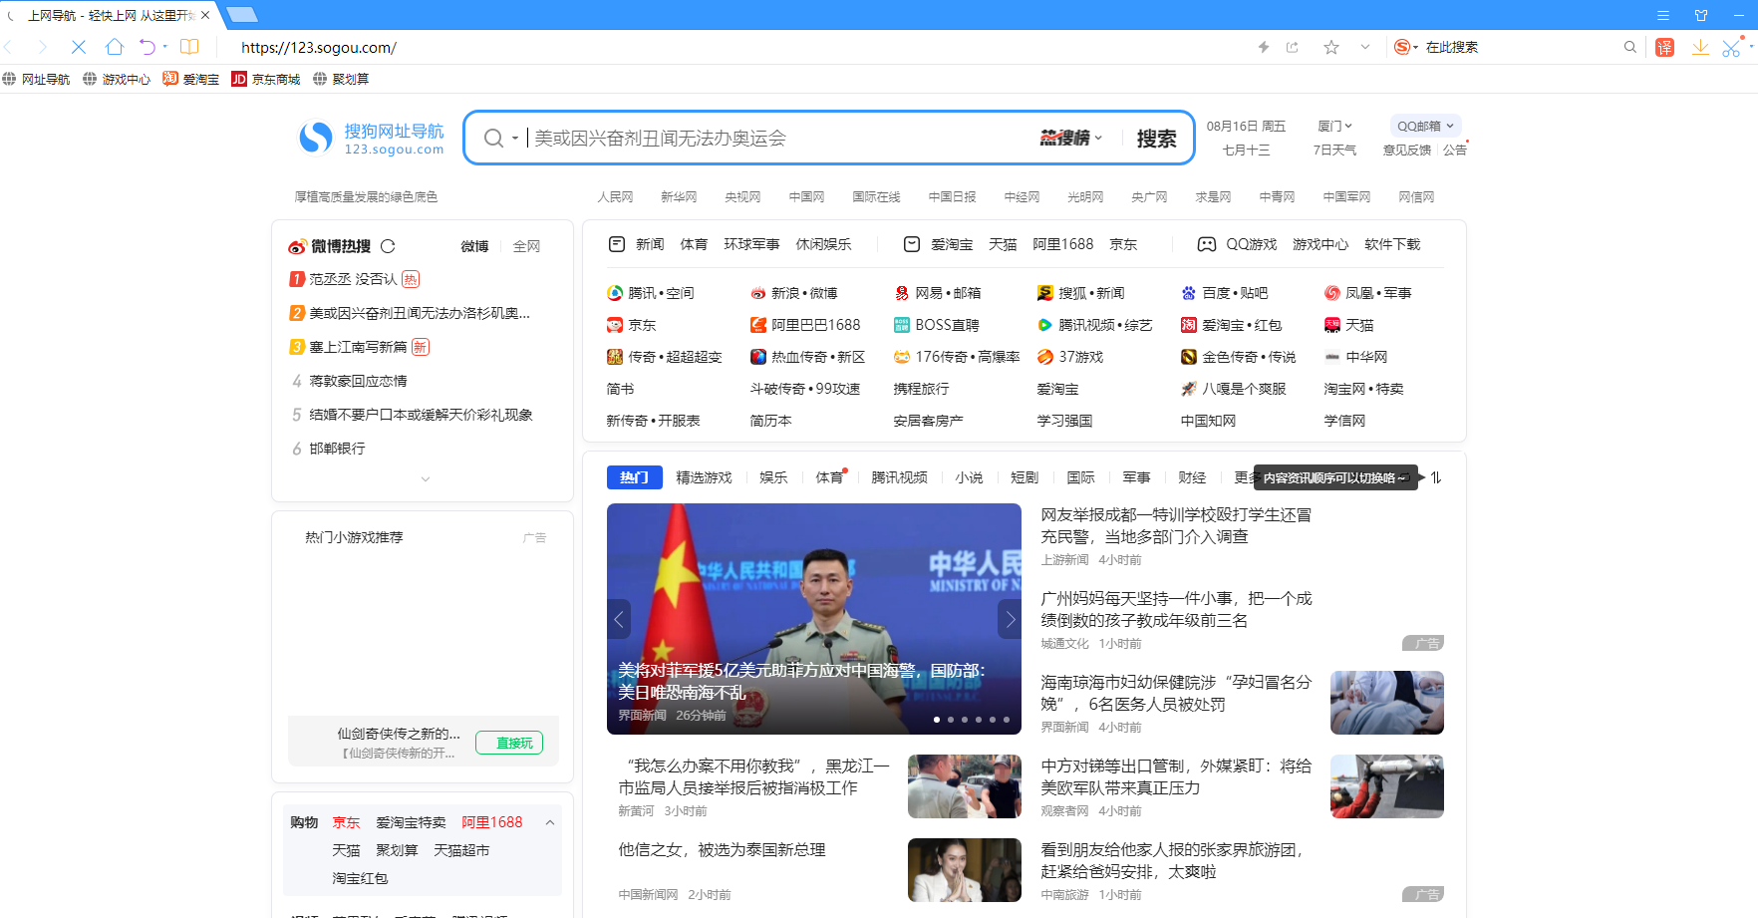Click the search magnifier in browser search box
1758x918 pixels.
1630,47
